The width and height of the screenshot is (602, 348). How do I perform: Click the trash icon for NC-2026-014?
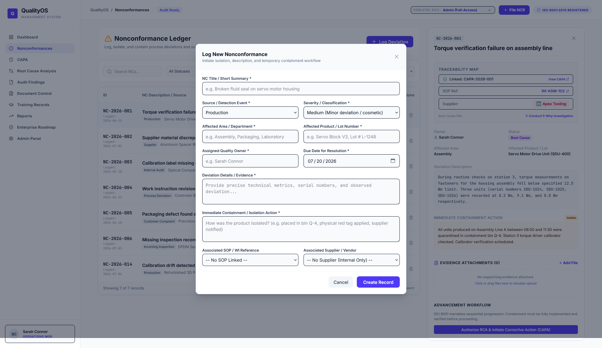pyautogui.click(x=411, y=269)
